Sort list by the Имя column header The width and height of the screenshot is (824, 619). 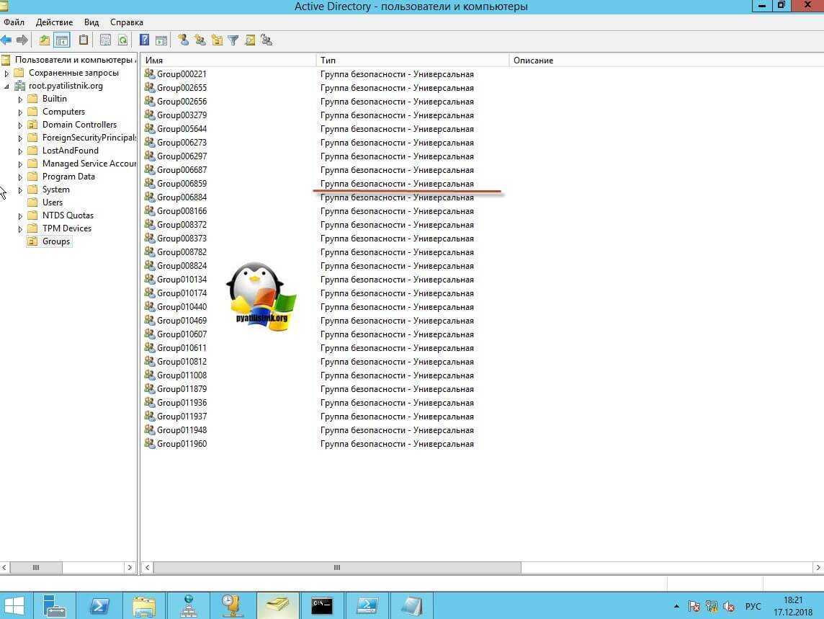(228, 61)
